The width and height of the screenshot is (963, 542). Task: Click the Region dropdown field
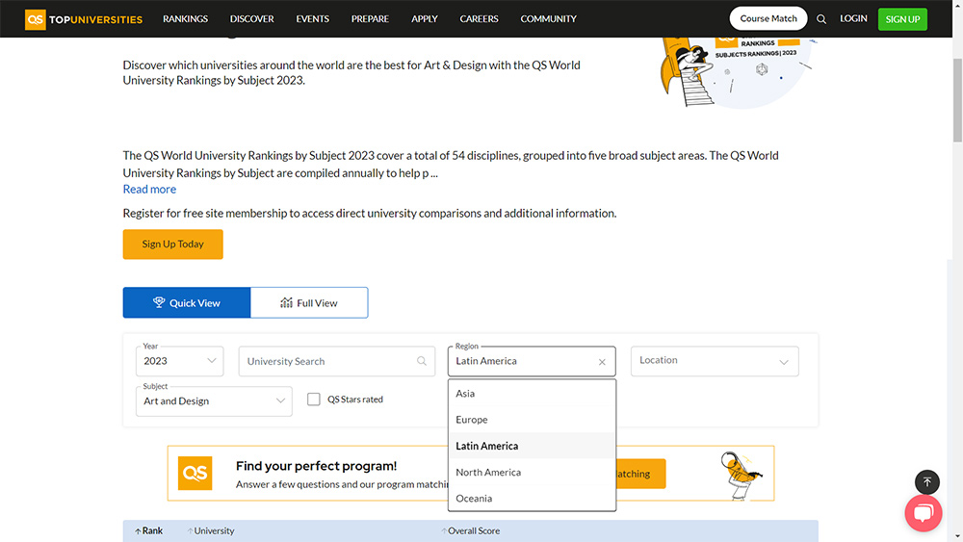pyautogui.click(x=532, y=361)
